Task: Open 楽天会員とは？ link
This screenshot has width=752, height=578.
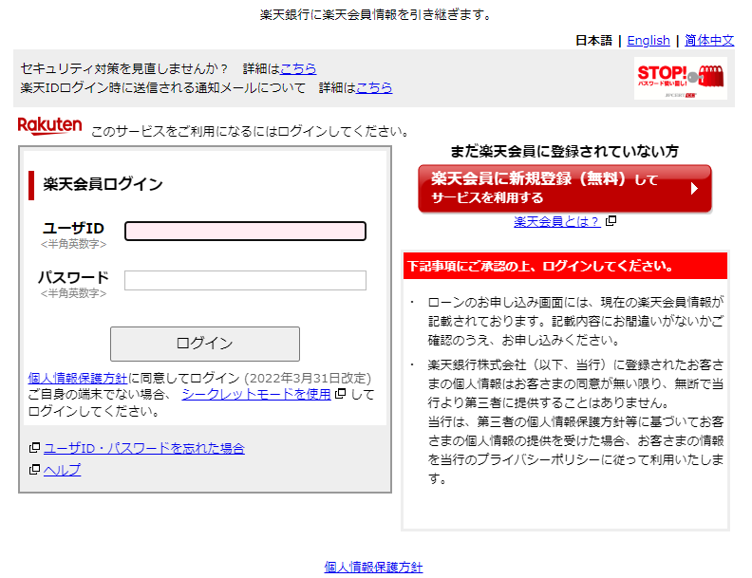Action: [x=556, y=221]
